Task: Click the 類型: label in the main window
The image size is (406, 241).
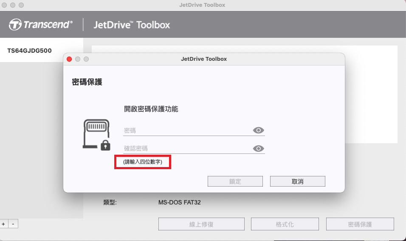Action: (x=110, y=202)
